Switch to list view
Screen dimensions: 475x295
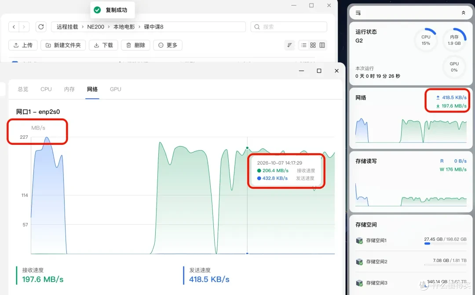coord(303,45)
